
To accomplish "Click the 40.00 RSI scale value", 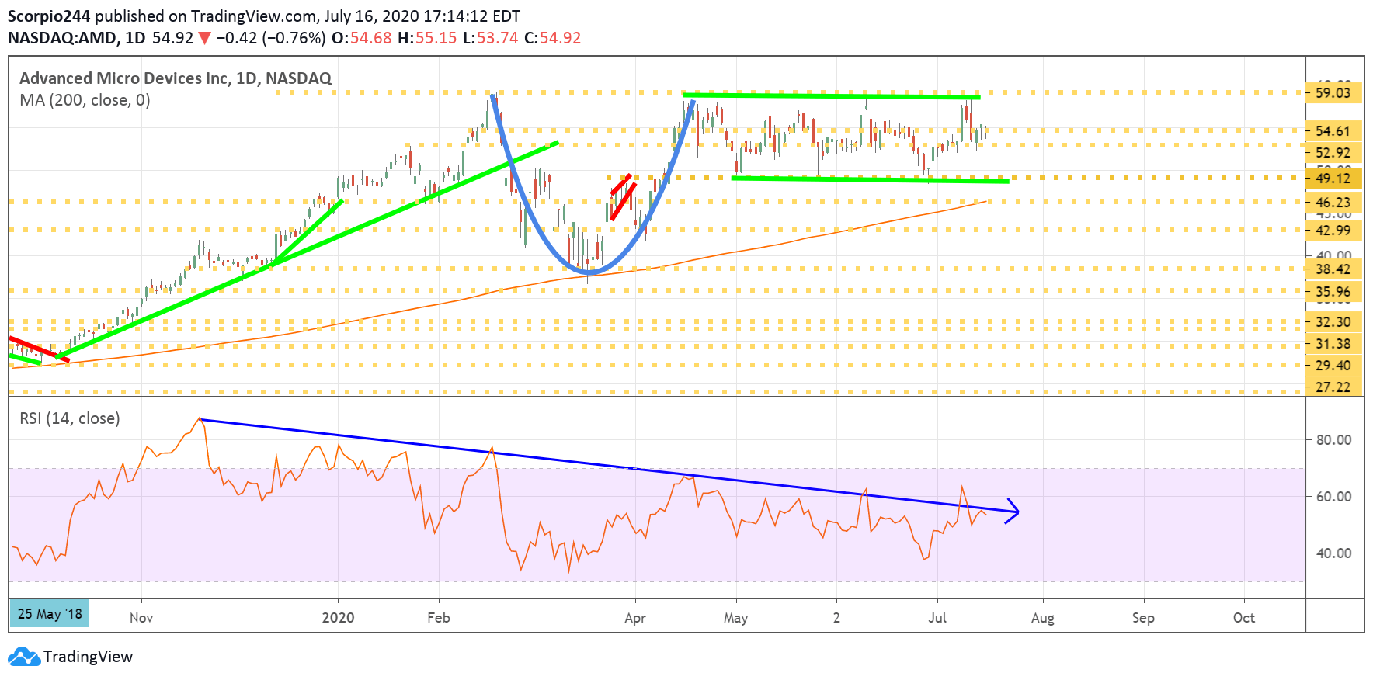I will (1333, 553).
